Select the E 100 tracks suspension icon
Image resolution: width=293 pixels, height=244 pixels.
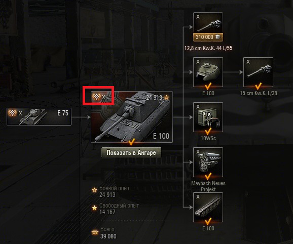click(x=208, y=207)
